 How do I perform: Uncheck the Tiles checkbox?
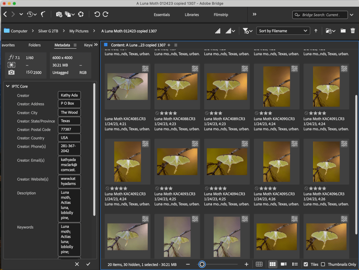click(306, 264)
